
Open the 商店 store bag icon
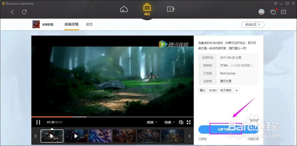tap(147, 9)
